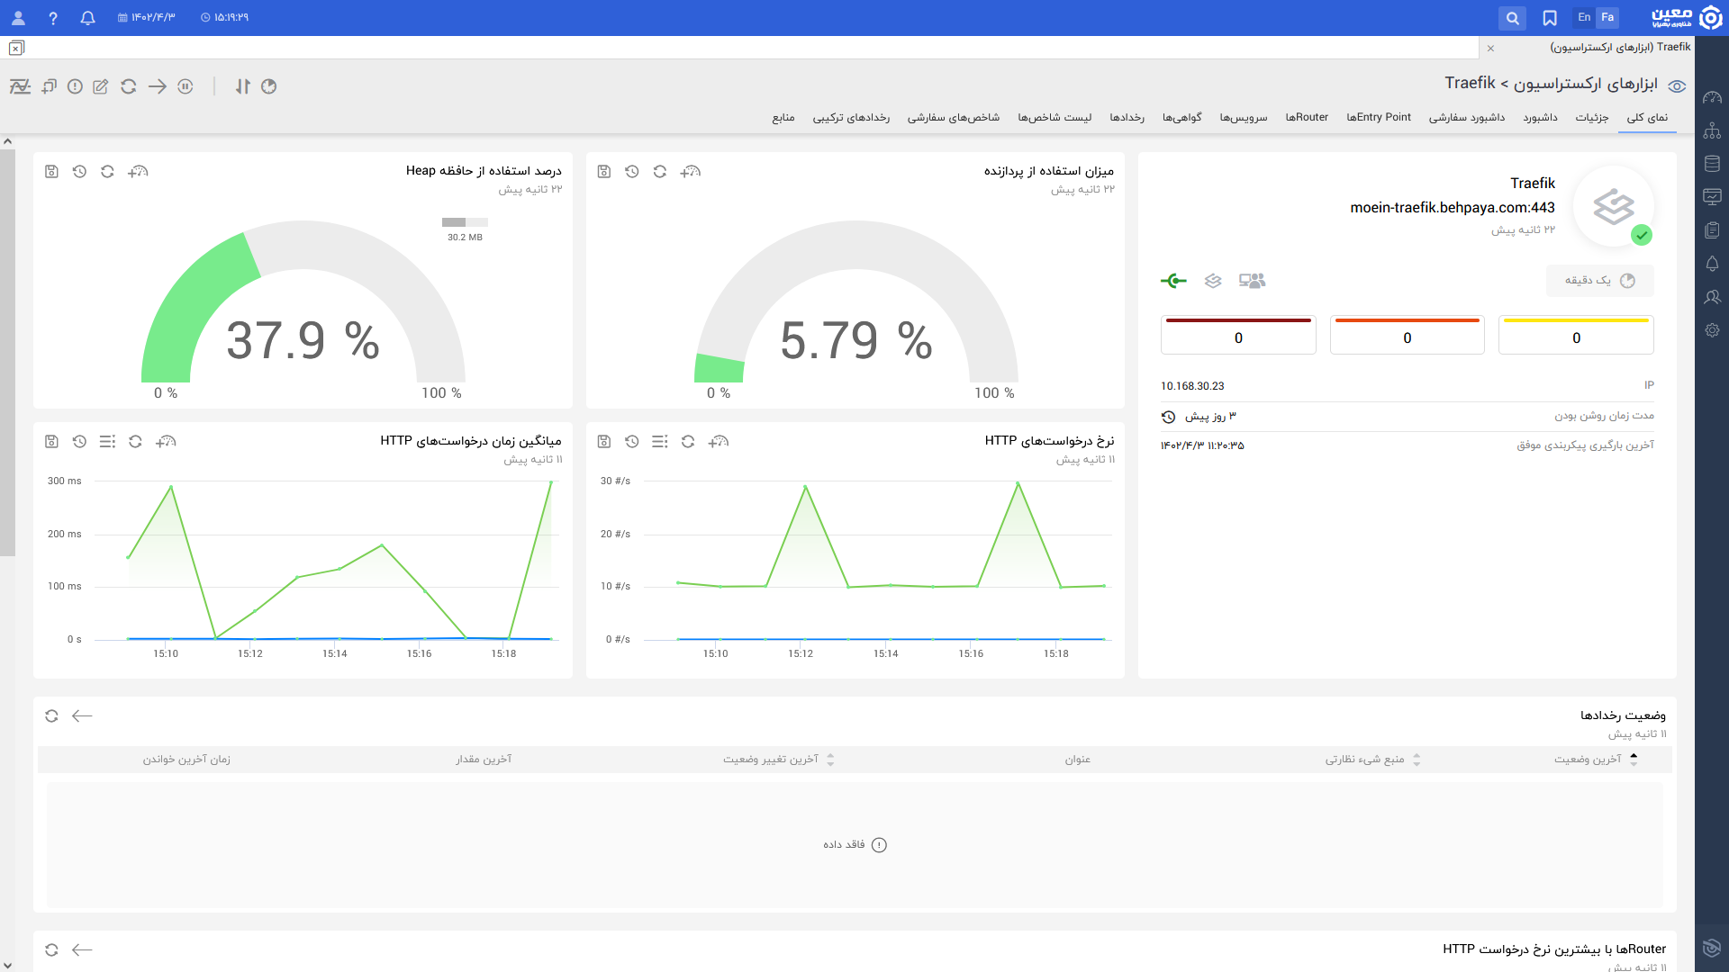
Task: Open the Entry Point tab
Action: [1379, 117]
